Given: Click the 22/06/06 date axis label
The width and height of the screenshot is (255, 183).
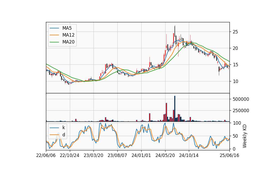Looking at the screenshot, I should coord(46,155).
